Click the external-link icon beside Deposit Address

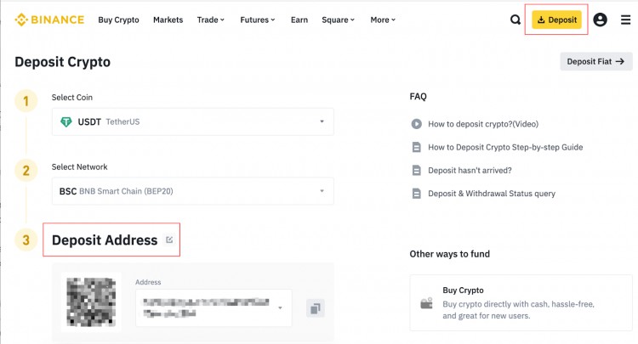click(169, 240)
